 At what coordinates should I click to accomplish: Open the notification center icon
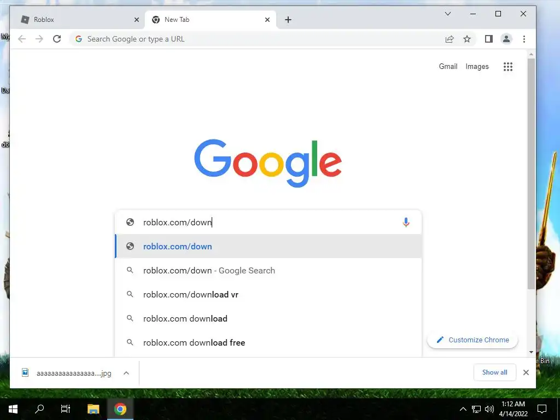click(x=542, y=409)
